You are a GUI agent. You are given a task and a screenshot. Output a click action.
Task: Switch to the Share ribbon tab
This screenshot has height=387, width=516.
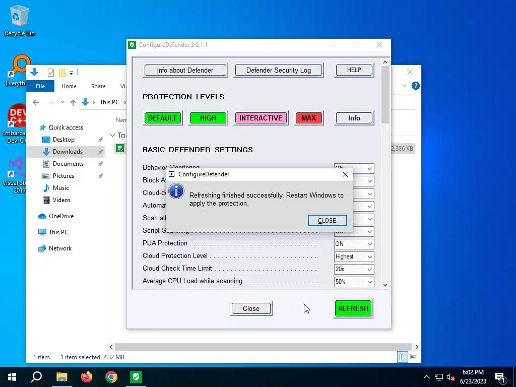98,86
